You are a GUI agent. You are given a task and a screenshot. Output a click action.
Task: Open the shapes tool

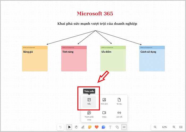[117, 127]
